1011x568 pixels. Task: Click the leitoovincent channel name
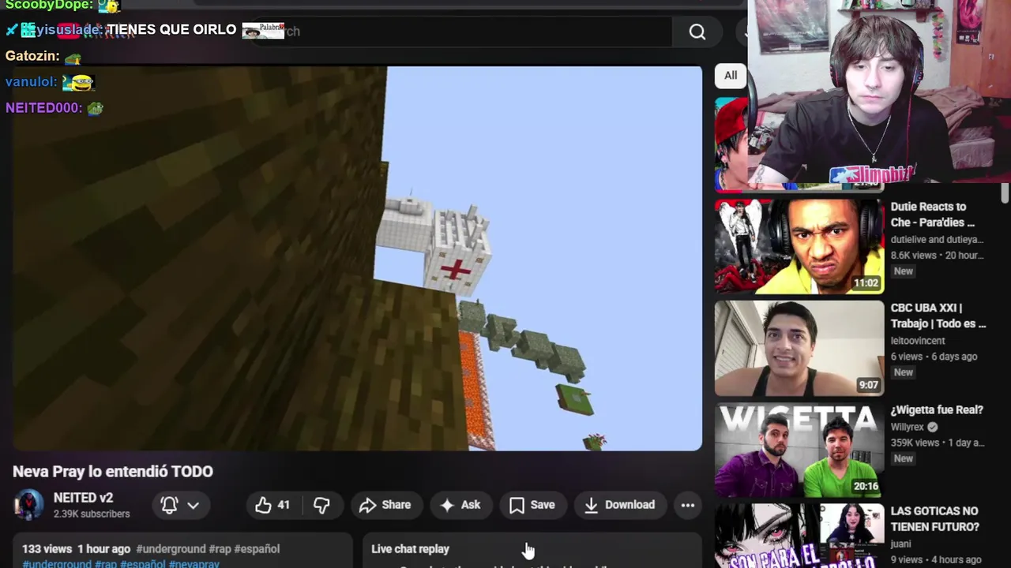pyautogui.click(x=918, y=341)
